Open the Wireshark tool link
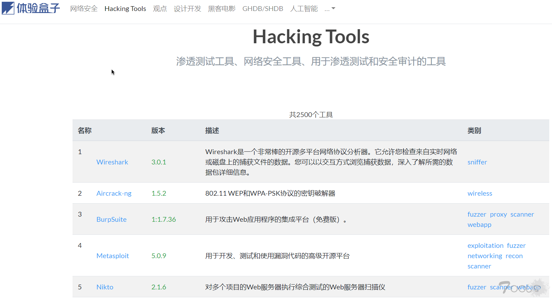This screenshot has height=299, width=552. pyautogui.click(x=112, y=162)
